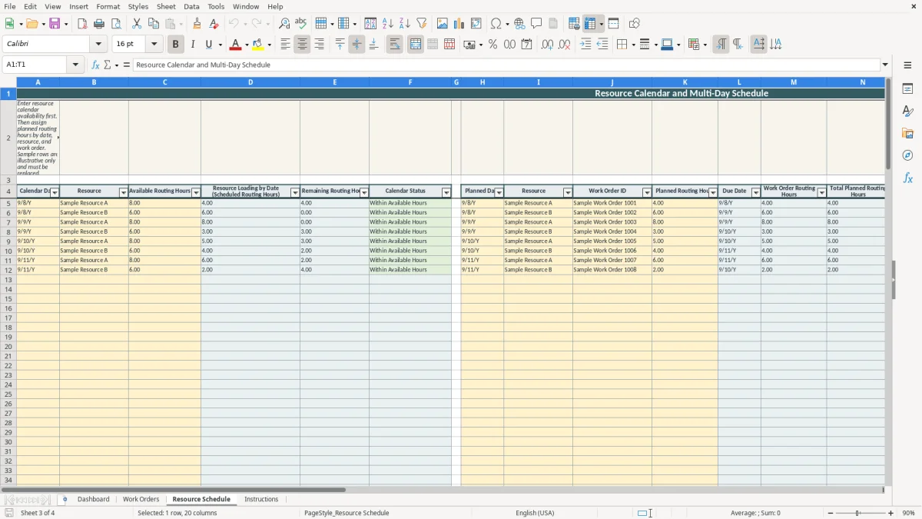Viewport: 922px width, 519px height.
Task: Click into the formula input line
Action: pos(506,65)
